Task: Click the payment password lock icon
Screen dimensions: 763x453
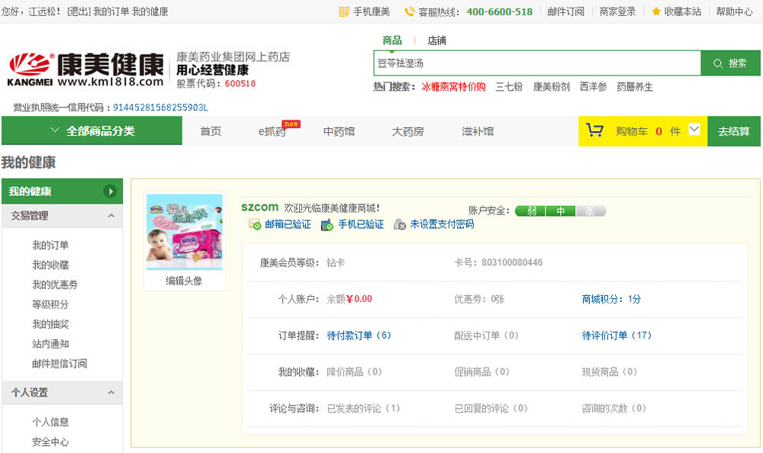Action: (x=400, y=224)
